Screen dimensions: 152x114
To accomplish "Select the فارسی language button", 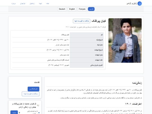I will pyautogui.click(x=91, y=9).
